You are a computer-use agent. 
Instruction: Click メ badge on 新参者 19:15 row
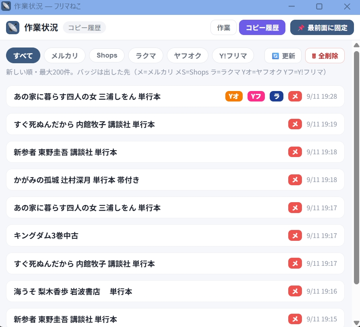coord(295,319)
